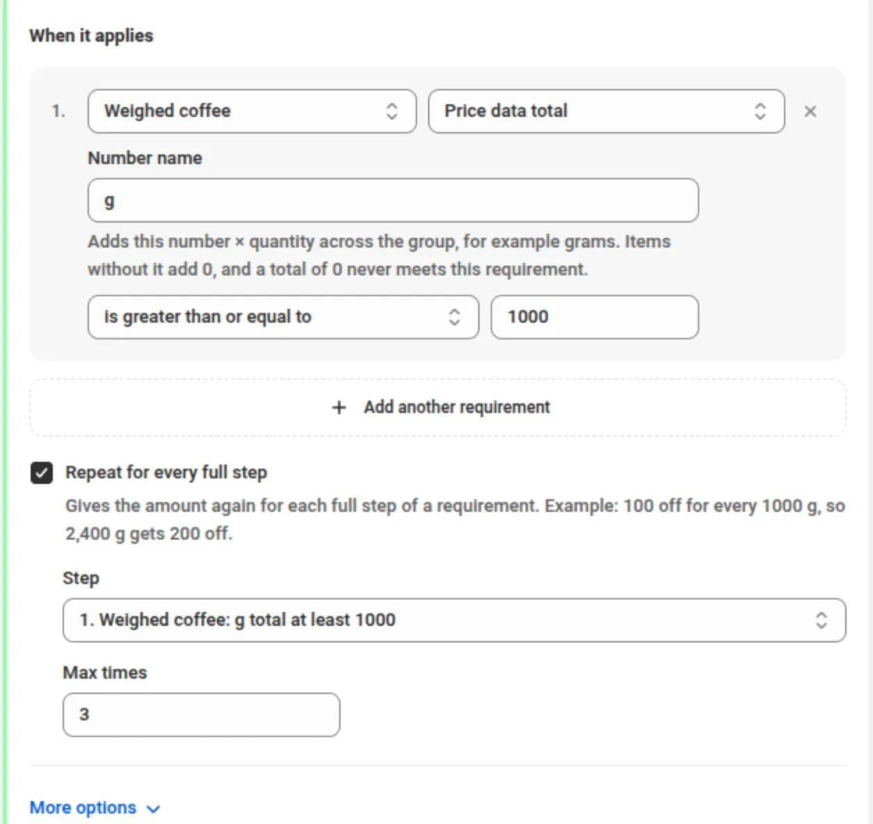Screen dimensions: 873x824
Task: Click the chevron next to More options
Action: coord(154,809)
